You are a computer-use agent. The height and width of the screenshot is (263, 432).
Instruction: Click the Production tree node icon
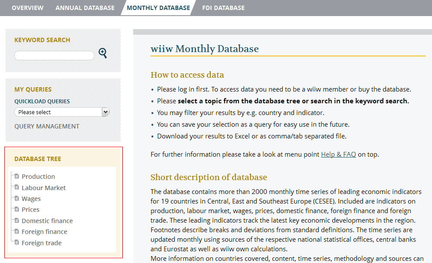pyautogui.click(x=17, y=176)
